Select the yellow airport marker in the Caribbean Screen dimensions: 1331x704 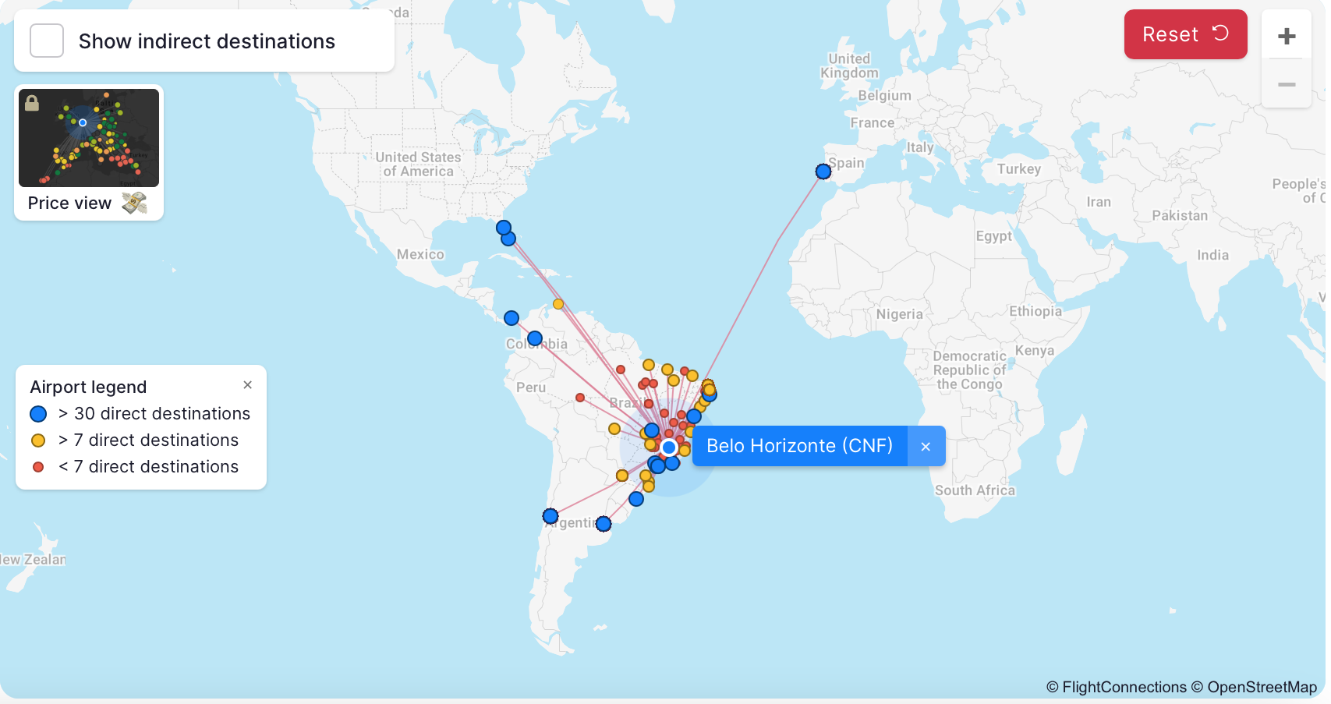[x=558, y=304]
